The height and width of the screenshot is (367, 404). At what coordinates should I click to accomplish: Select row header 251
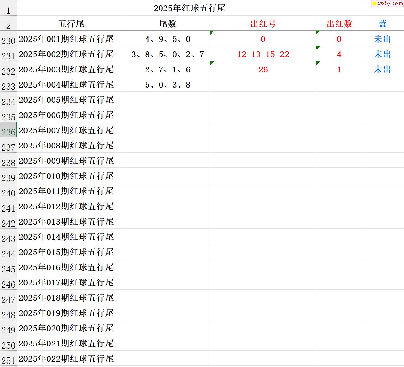tap(8, 360)
